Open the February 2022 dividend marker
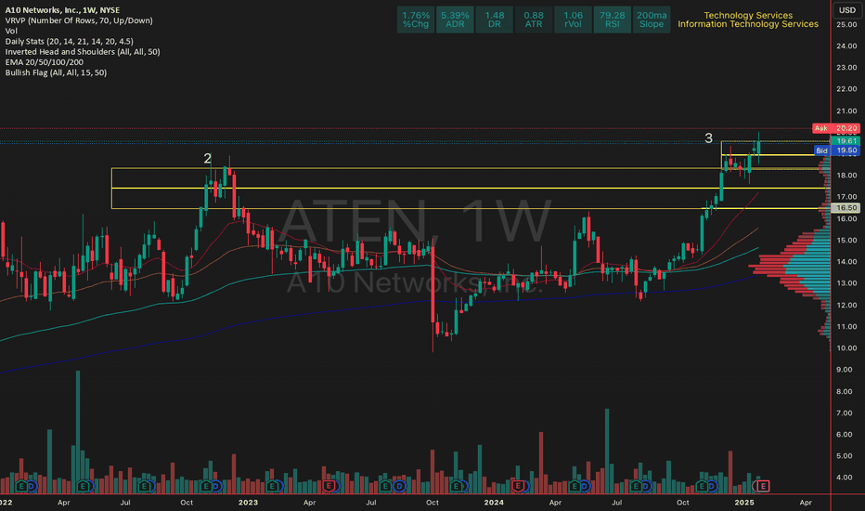 coord(32,486)
